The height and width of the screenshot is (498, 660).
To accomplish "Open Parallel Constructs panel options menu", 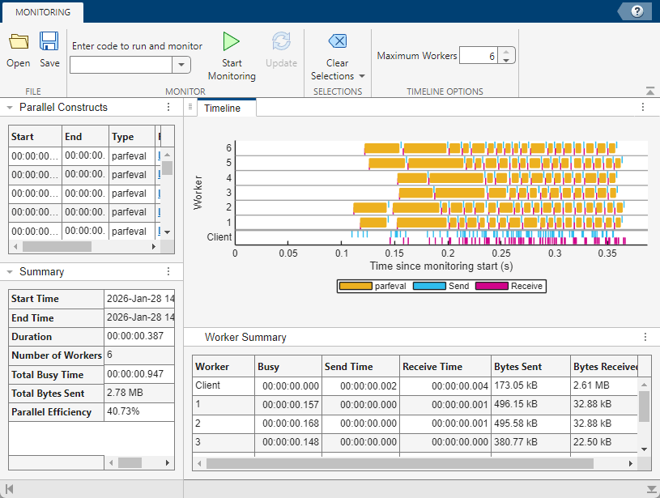I will point(168,107).
